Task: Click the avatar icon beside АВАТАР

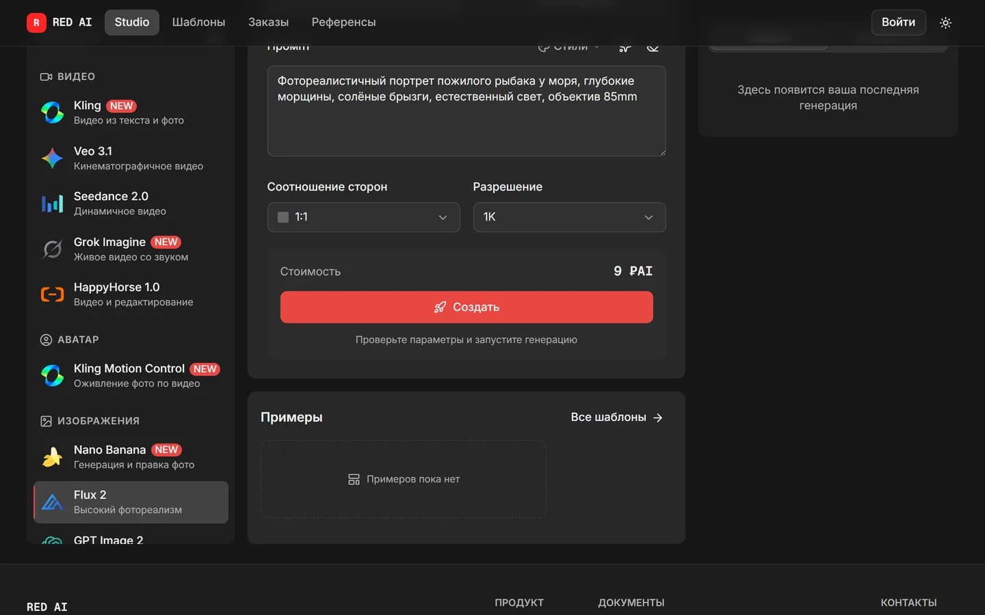Action: pyautogui.click(x=46, y=340)
